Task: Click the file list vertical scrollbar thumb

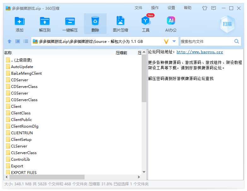Action: pyautogui.click(x=144, y=78)
